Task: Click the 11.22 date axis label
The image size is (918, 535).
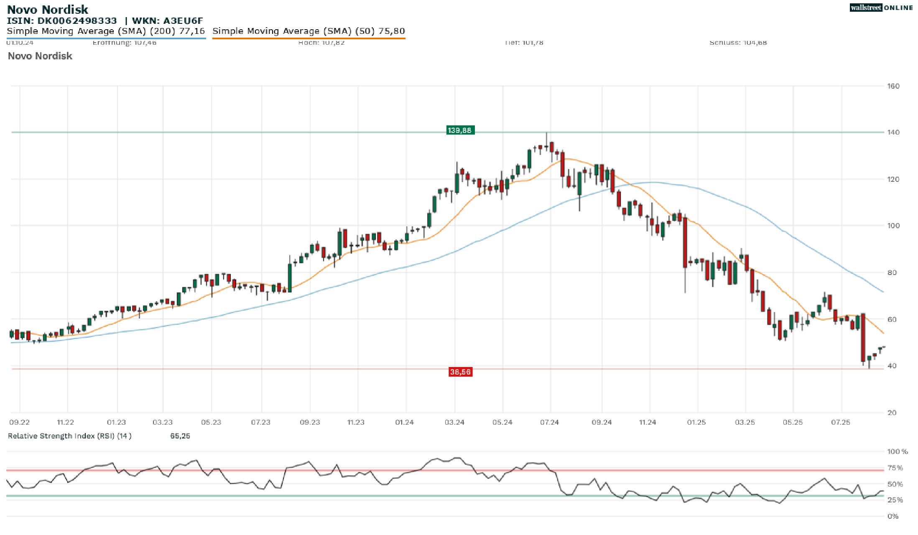Action: [x=66, y=422]
